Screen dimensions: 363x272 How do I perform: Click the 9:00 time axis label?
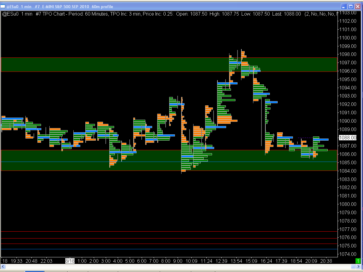click(178, 261)
